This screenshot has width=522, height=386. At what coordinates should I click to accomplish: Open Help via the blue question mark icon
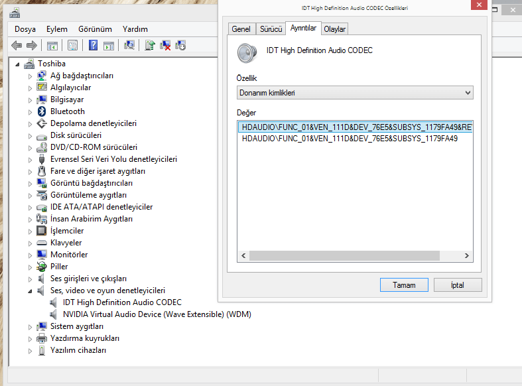coord(94,45)
